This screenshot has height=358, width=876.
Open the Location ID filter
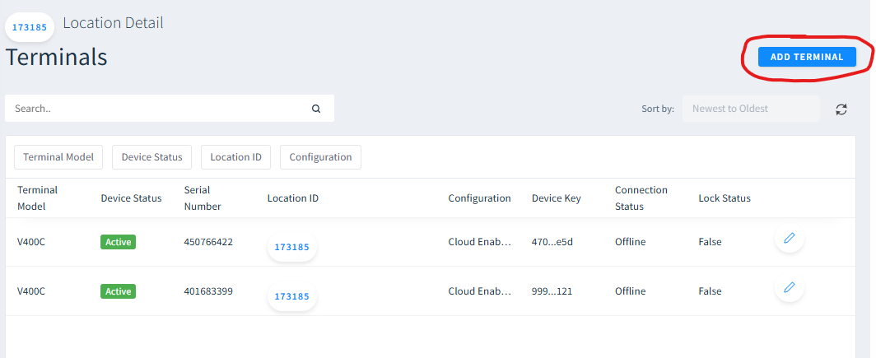[235, 157]
